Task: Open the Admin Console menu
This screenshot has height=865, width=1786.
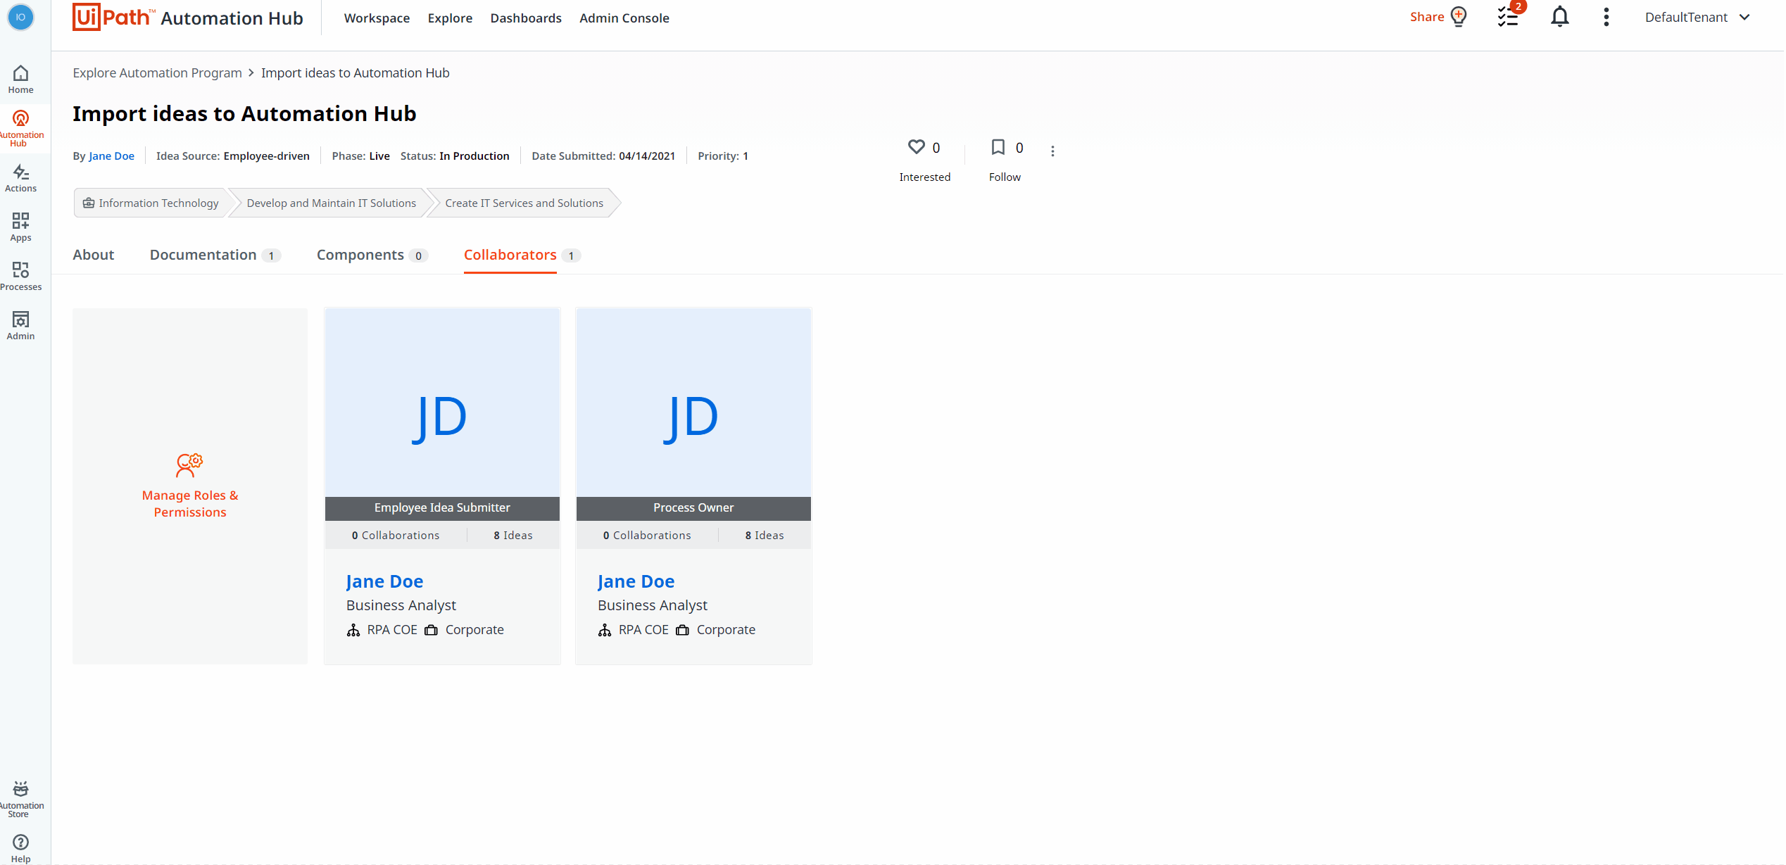Action: 624,18
